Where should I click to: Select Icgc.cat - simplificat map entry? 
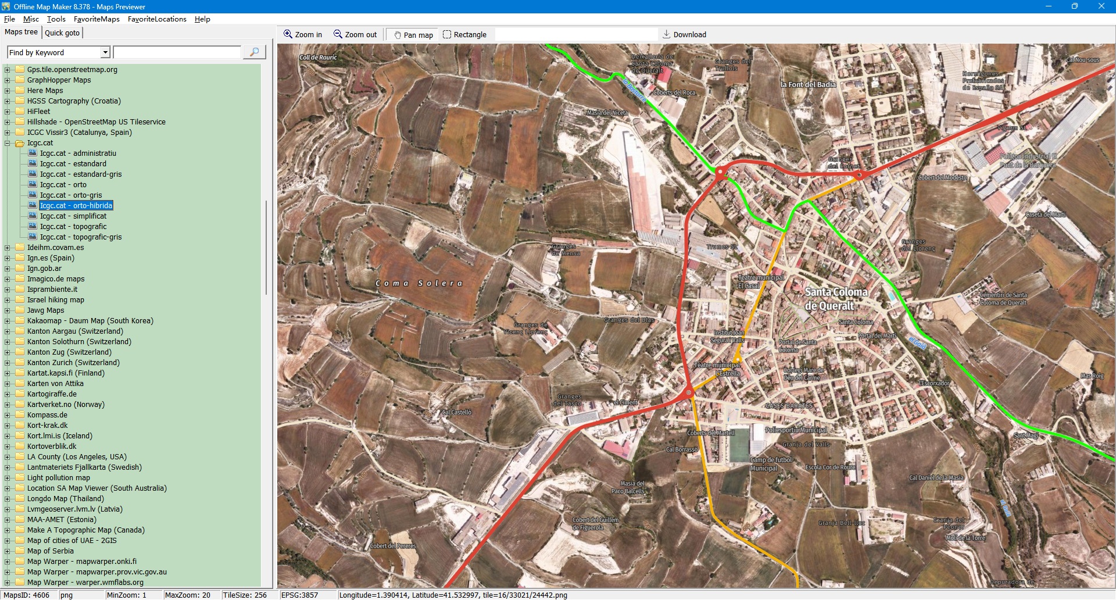coord(73,216)
